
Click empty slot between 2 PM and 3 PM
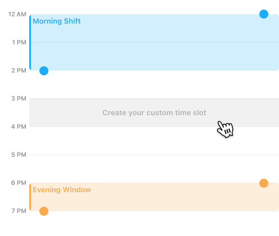coord(154,84)
